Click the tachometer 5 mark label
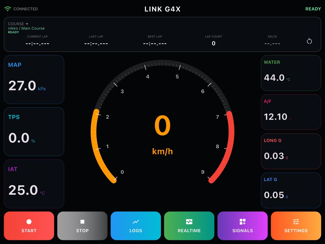This screenshot has height=244, width=325. [177, 77]
